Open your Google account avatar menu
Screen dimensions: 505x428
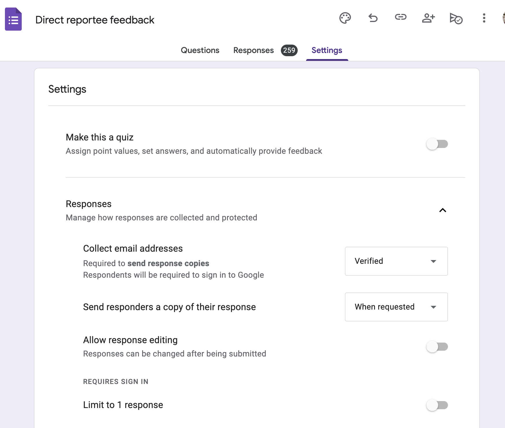coord(503,18)
